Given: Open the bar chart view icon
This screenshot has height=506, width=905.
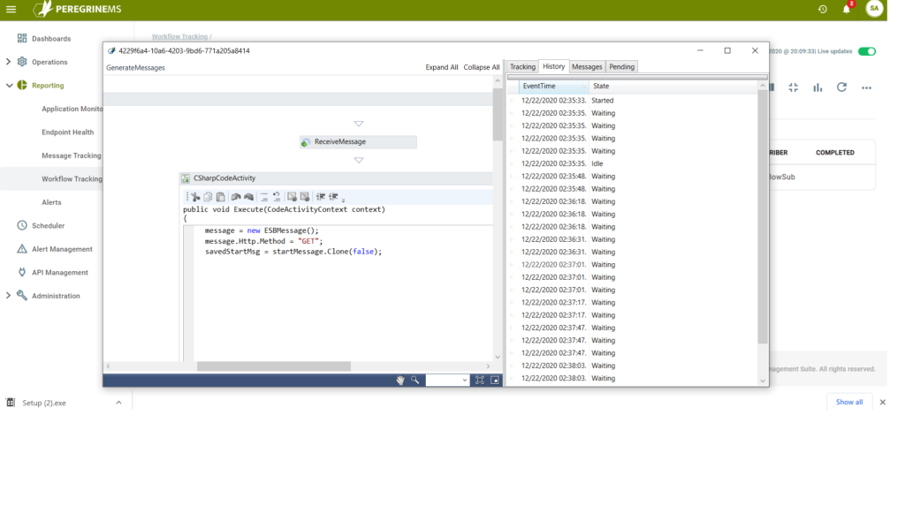Looking at the screenshot, I should coord(818,87).
